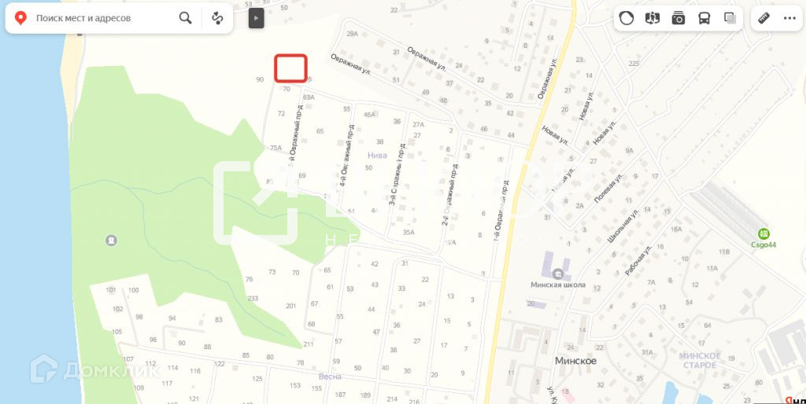Click the green Csgo44 place marker
The image size is (806, 404).
coord(763,233)
